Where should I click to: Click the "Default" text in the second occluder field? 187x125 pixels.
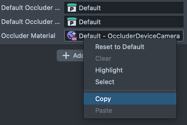pos(90,22)
